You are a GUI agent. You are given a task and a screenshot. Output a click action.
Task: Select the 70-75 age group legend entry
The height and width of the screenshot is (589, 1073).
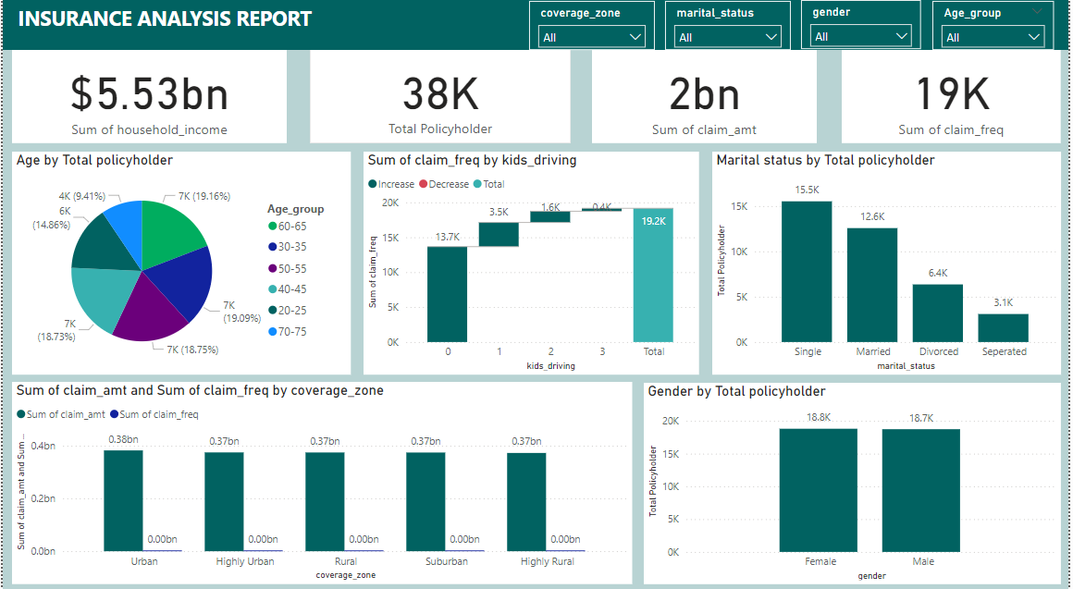point(288,332)
